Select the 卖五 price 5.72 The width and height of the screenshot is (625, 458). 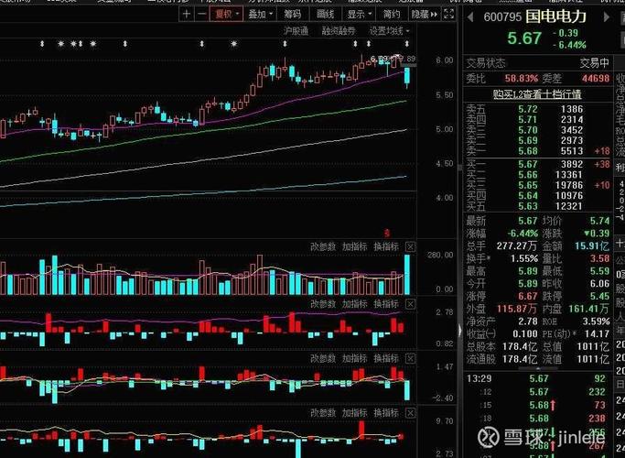pyautogui.click(x=528, y=109)
